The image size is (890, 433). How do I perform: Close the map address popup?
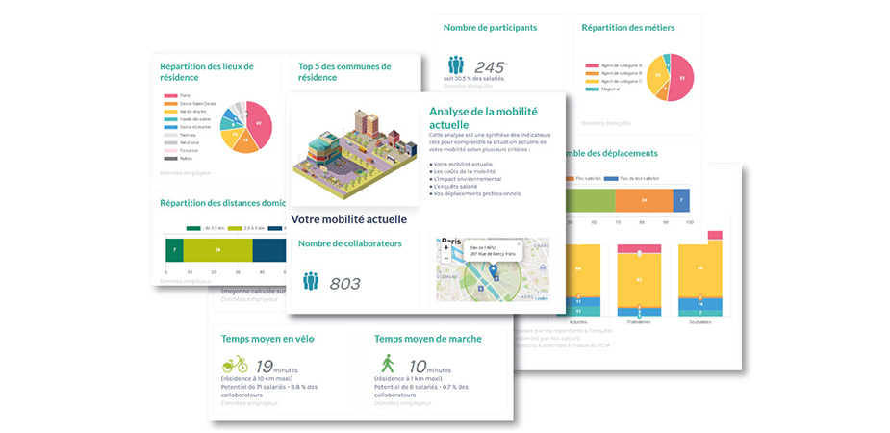click(517, 243)
